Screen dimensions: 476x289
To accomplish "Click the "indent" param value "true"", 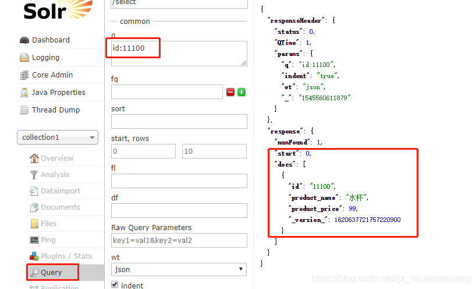I will click(x=327, y=76).
